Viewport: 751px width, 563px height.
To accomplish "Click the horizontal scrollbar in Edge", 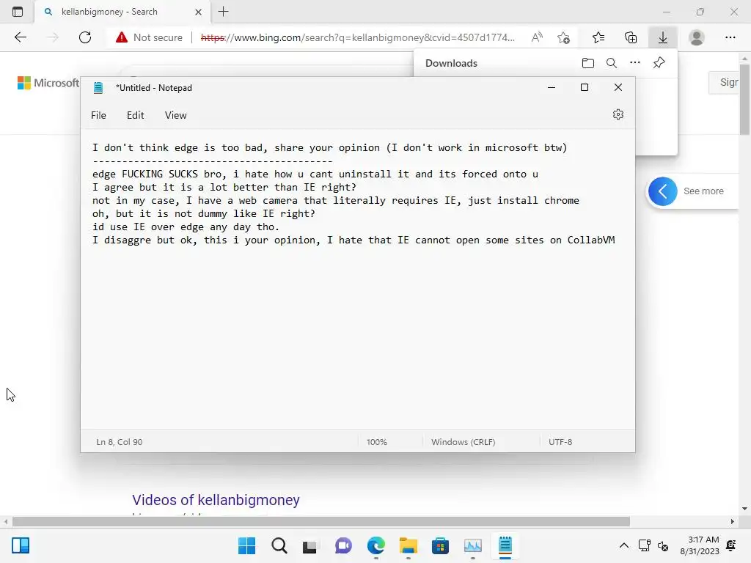I will tap(321, 521).
